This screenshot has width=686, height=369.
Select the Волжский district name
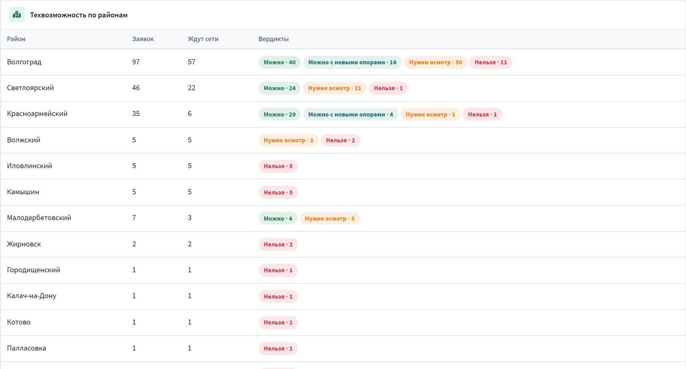pos(23,140)
